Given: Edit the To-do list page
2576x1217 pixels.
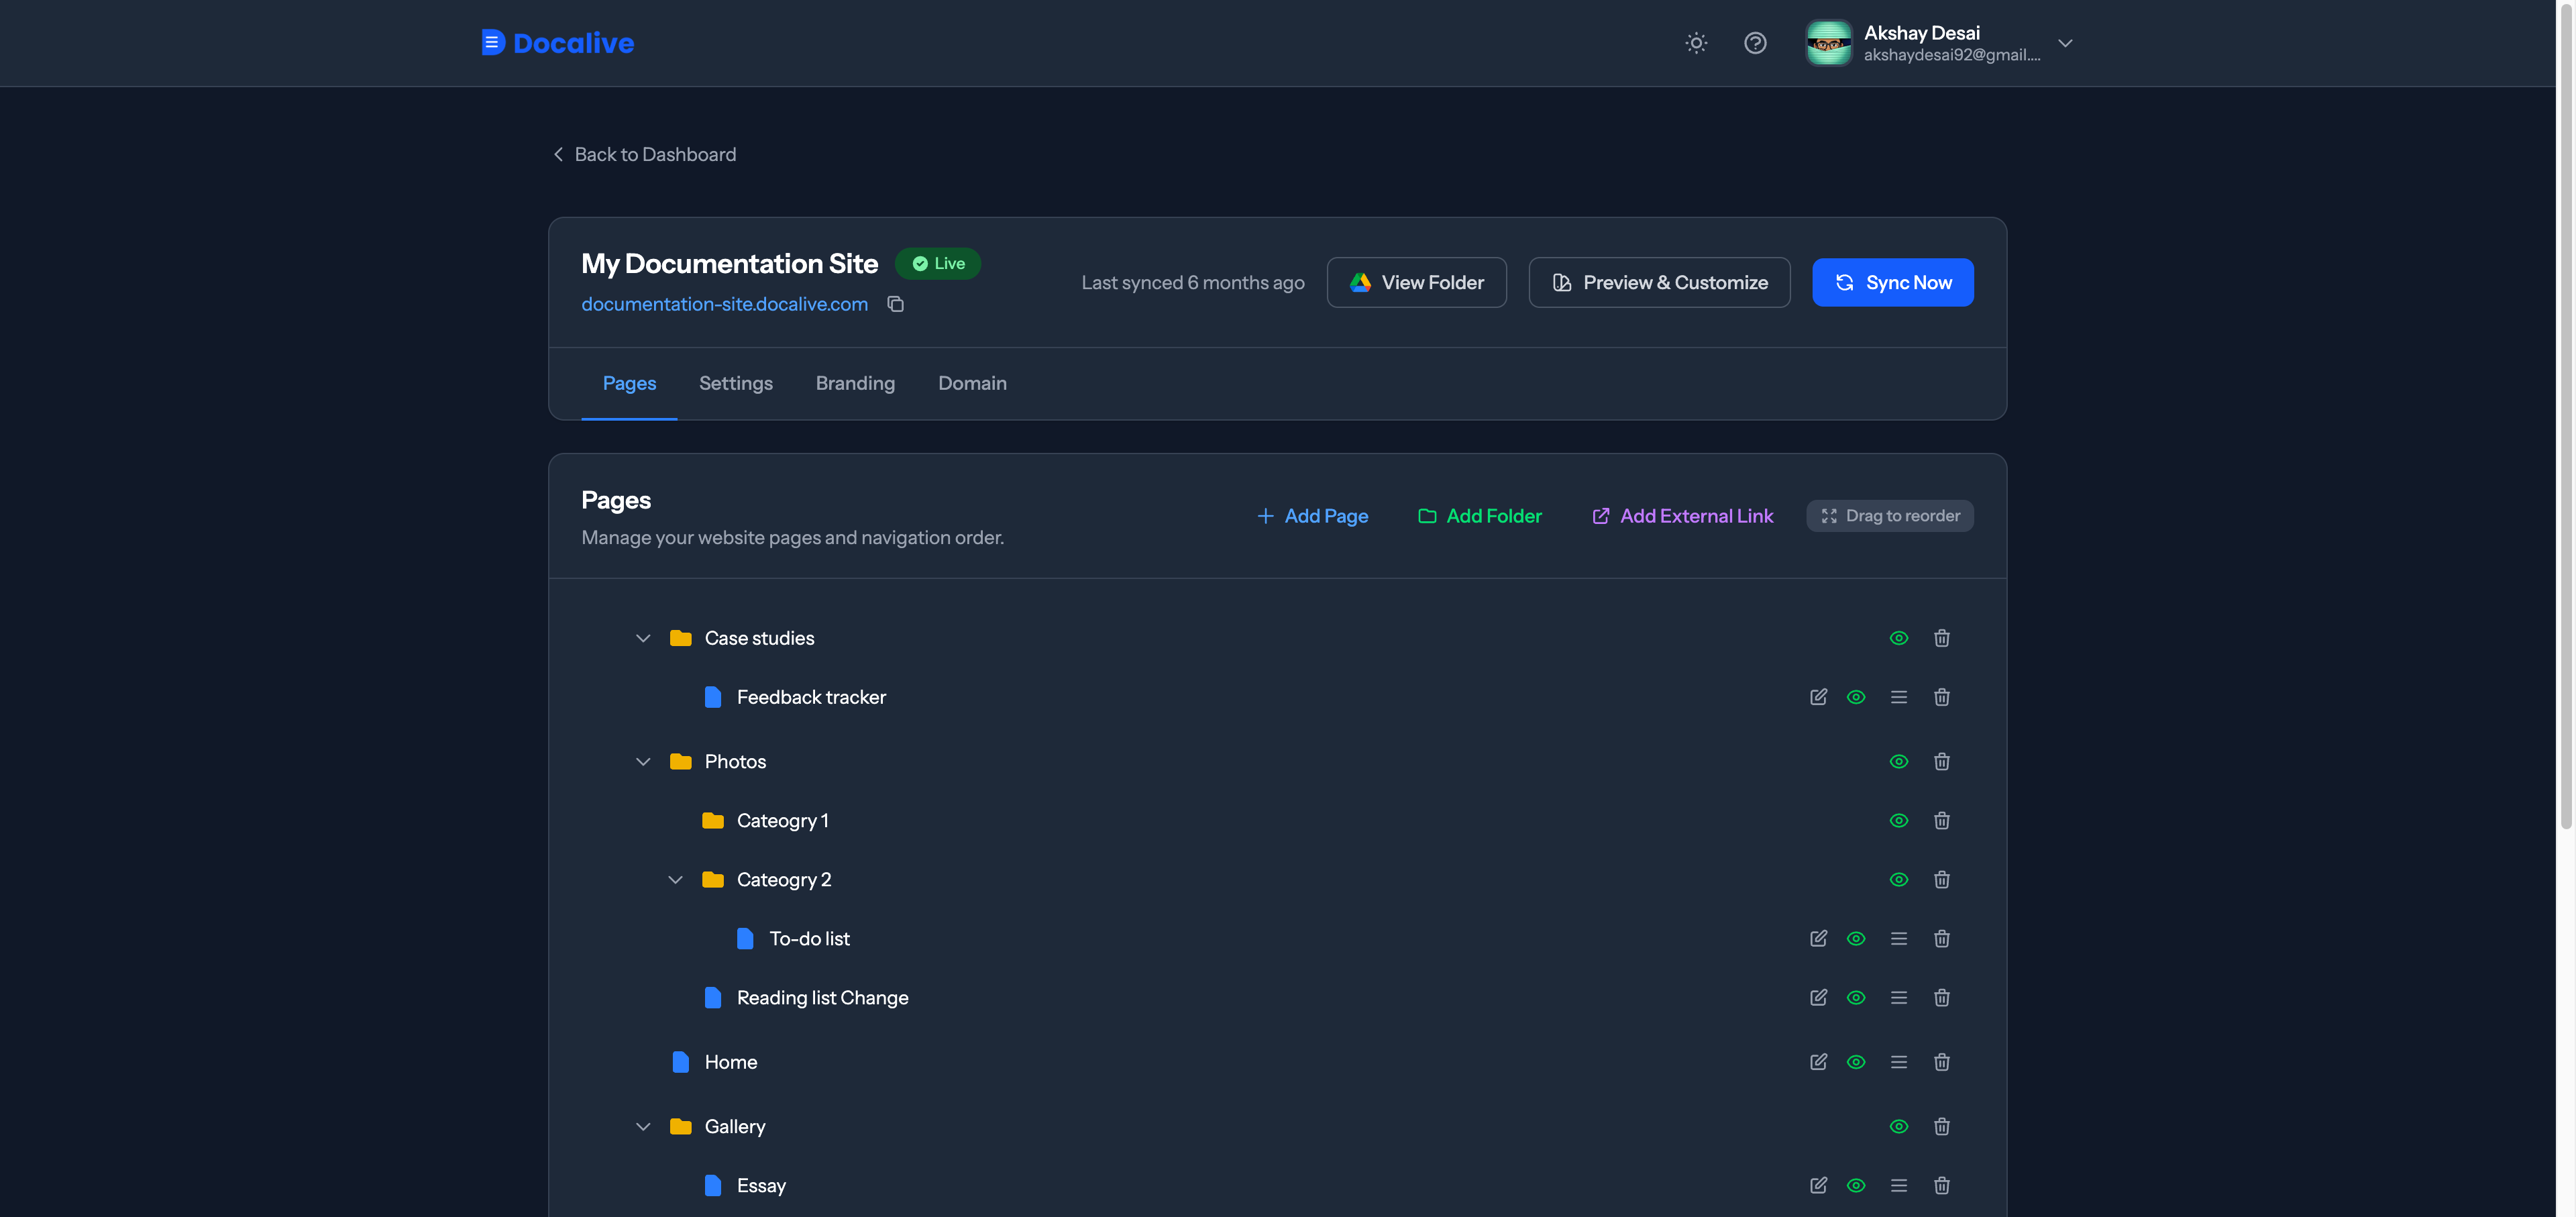Looking at the screenshot, I should click(1818, 938).
